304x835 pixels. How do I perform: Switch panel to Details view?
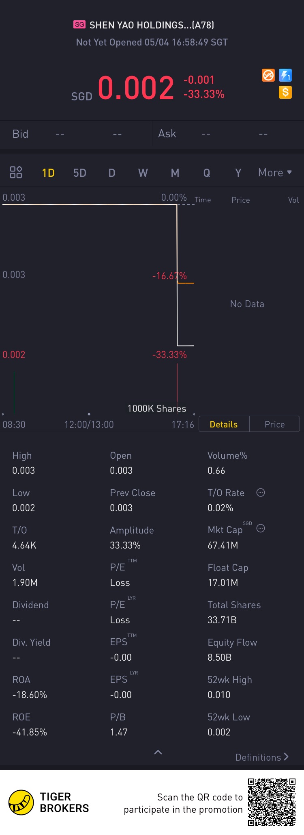point(224,424)
